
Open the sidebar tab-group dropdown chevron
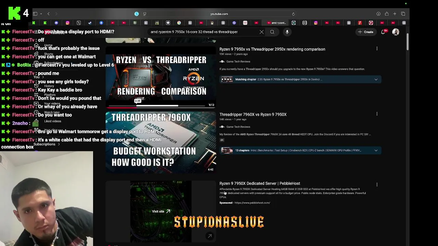click(x=41, y=14)
